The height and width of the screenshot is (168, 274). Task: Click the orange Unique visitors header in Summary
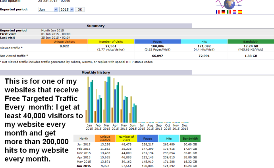pos(64,41)
